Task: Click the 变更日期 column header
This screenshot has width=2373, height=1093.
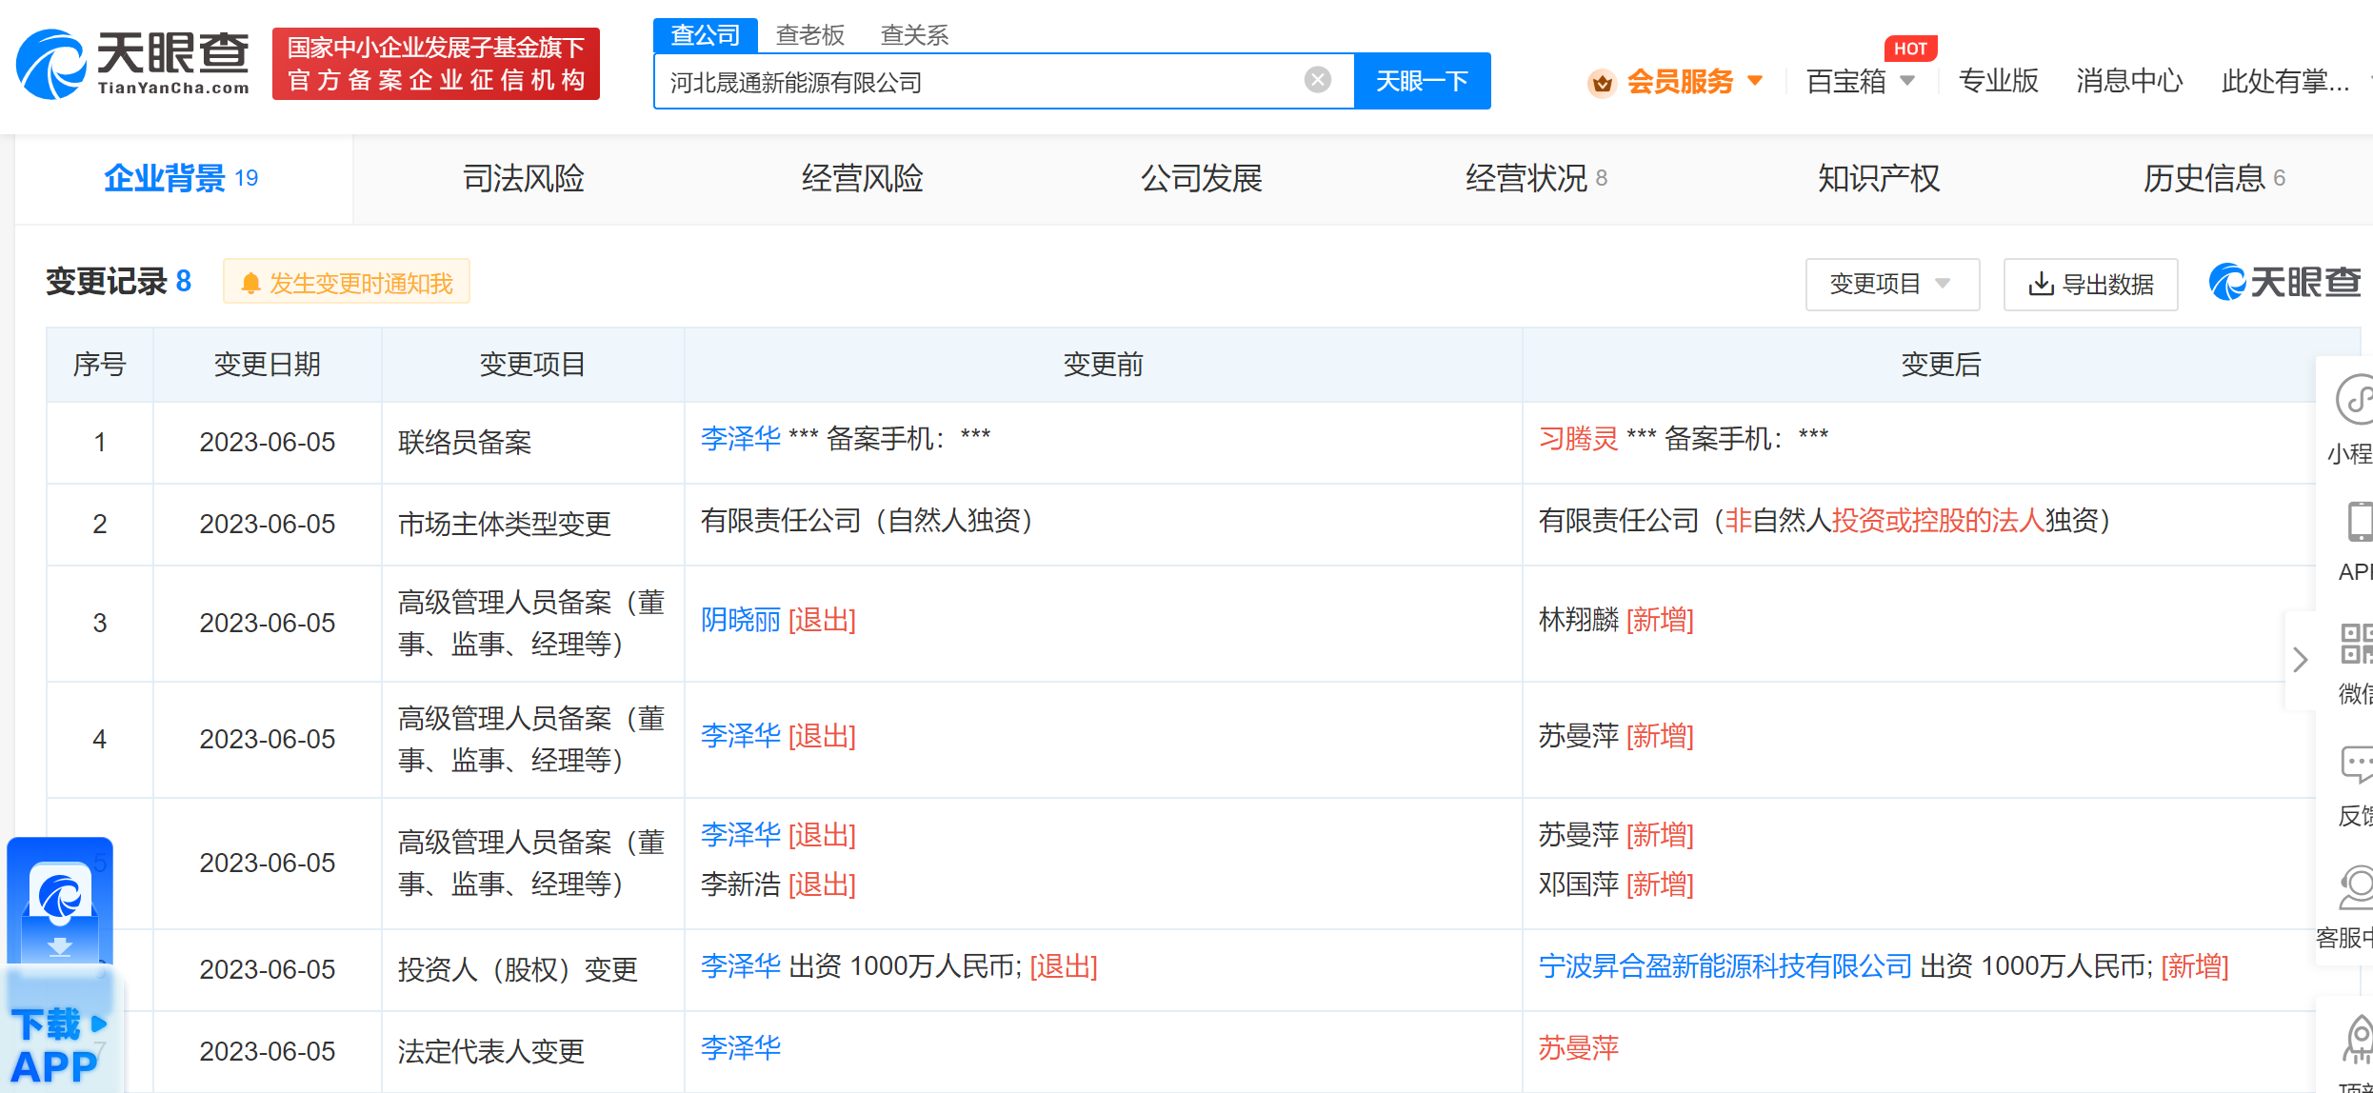Action: coord(267,365)
